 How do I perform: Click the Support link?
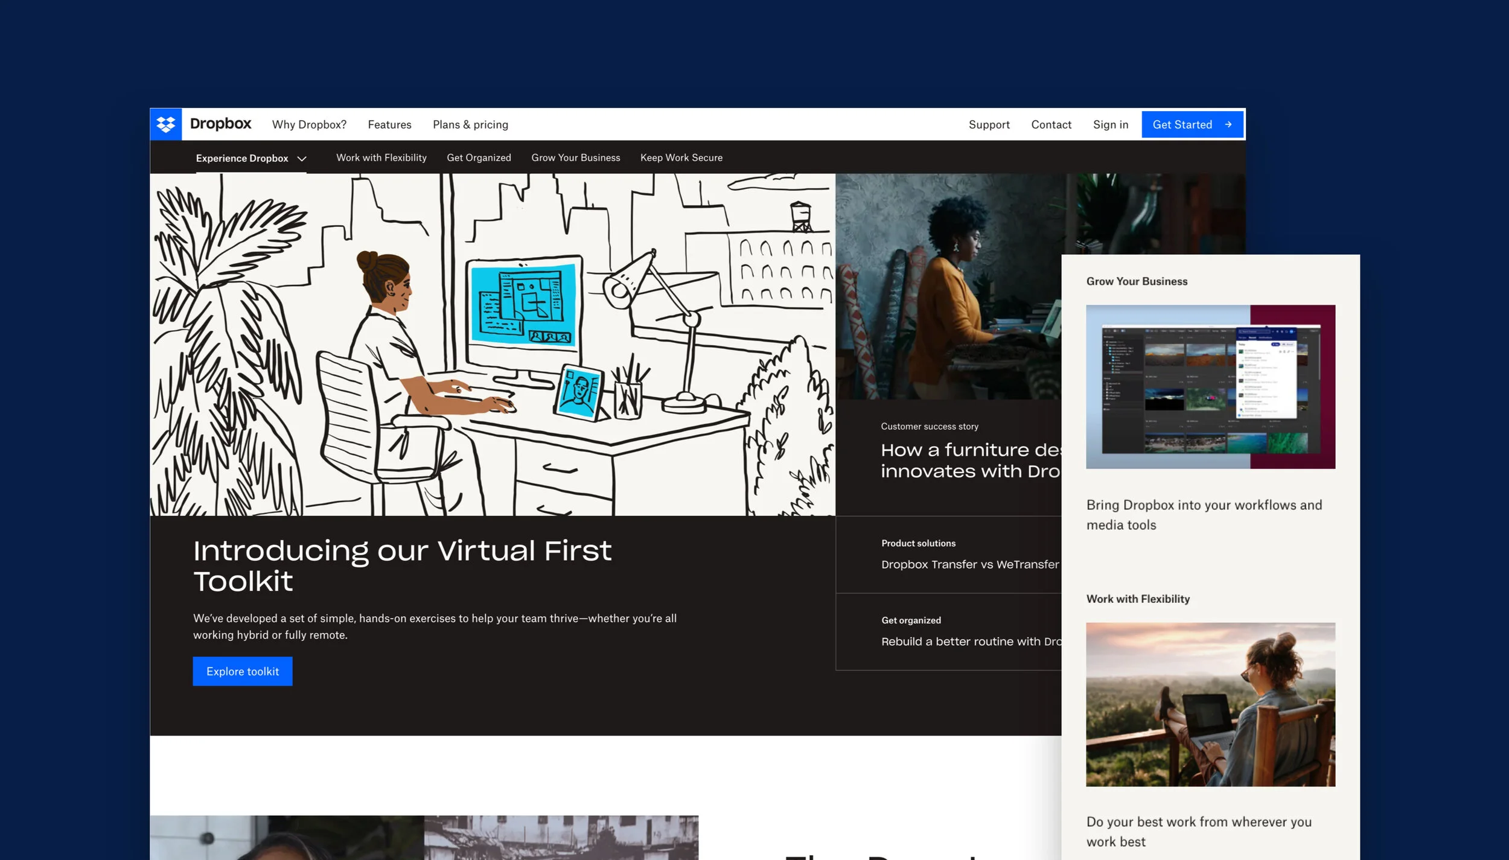989,124
